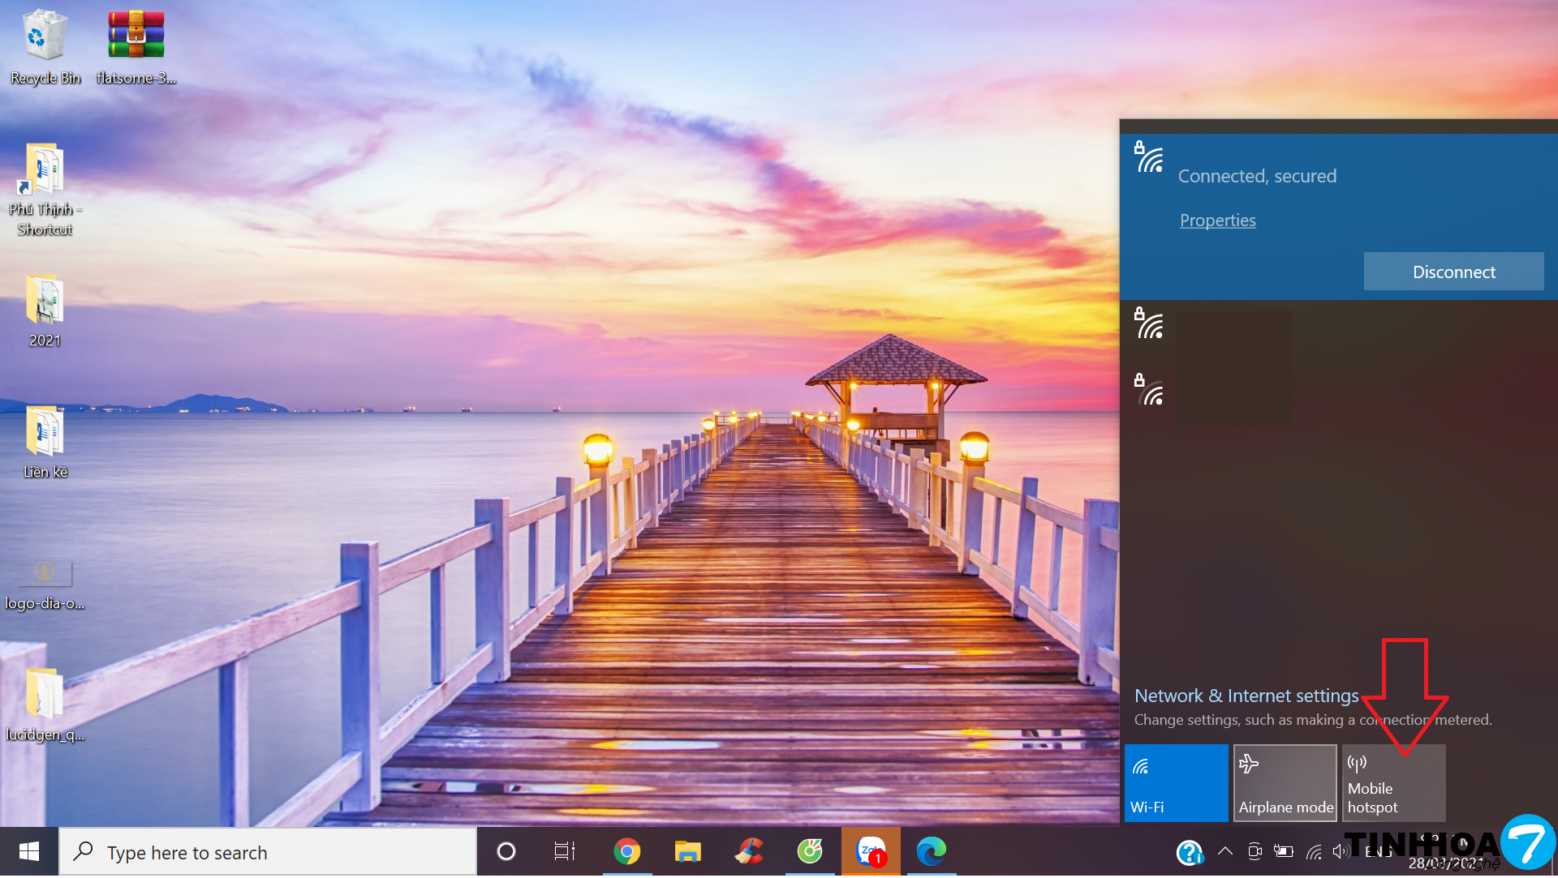1558x878 pixels.
Task: Show hidden system tray icons
Action: 1225,851
